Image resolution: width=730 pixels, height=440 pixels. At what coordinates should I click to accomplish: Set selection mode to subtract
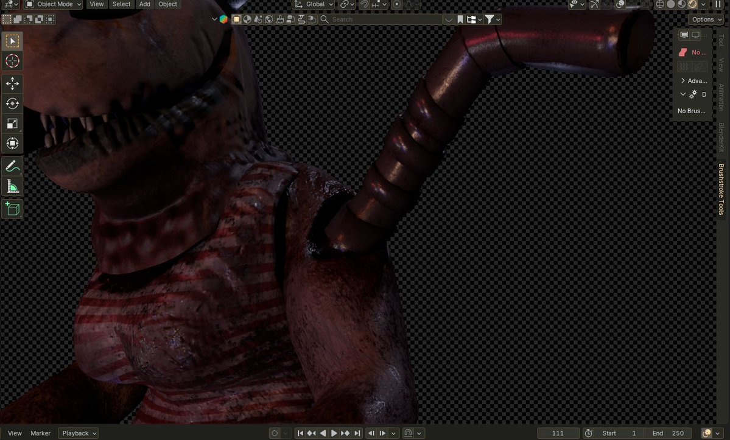29,19
